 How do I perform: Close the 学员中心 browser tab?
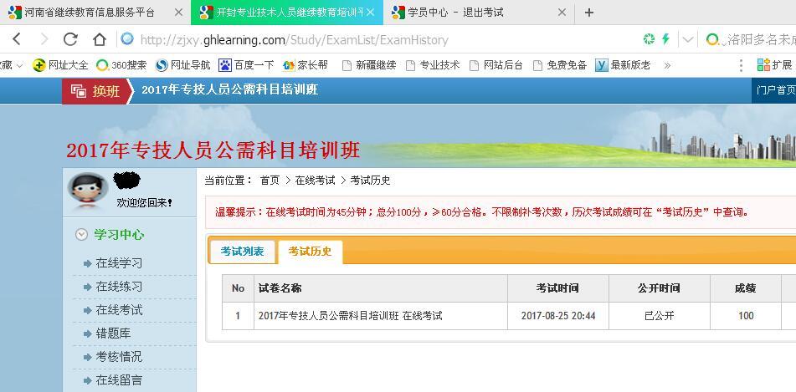point(562,13)
